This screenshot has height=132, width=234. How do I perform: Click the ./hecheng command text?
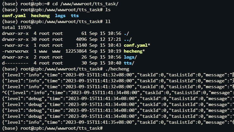tap(117, 69)
